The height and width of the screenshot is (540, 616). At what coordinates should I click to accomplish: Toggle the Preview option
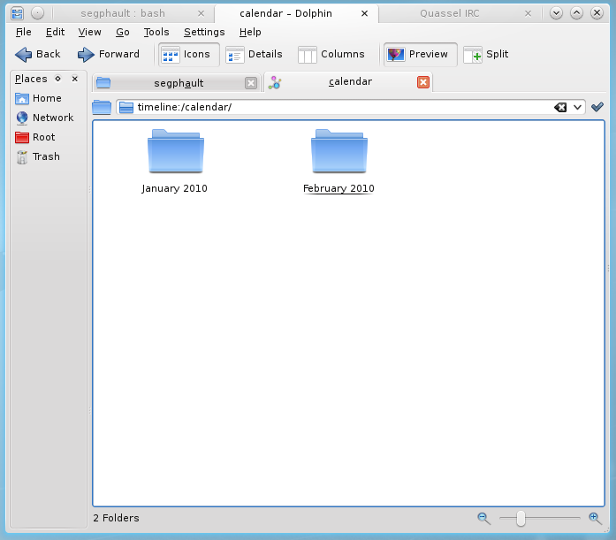(421, 55)
